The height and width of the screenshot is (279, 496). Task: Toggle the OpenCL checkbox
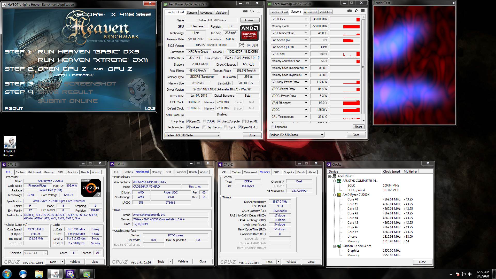click(188, 121)
